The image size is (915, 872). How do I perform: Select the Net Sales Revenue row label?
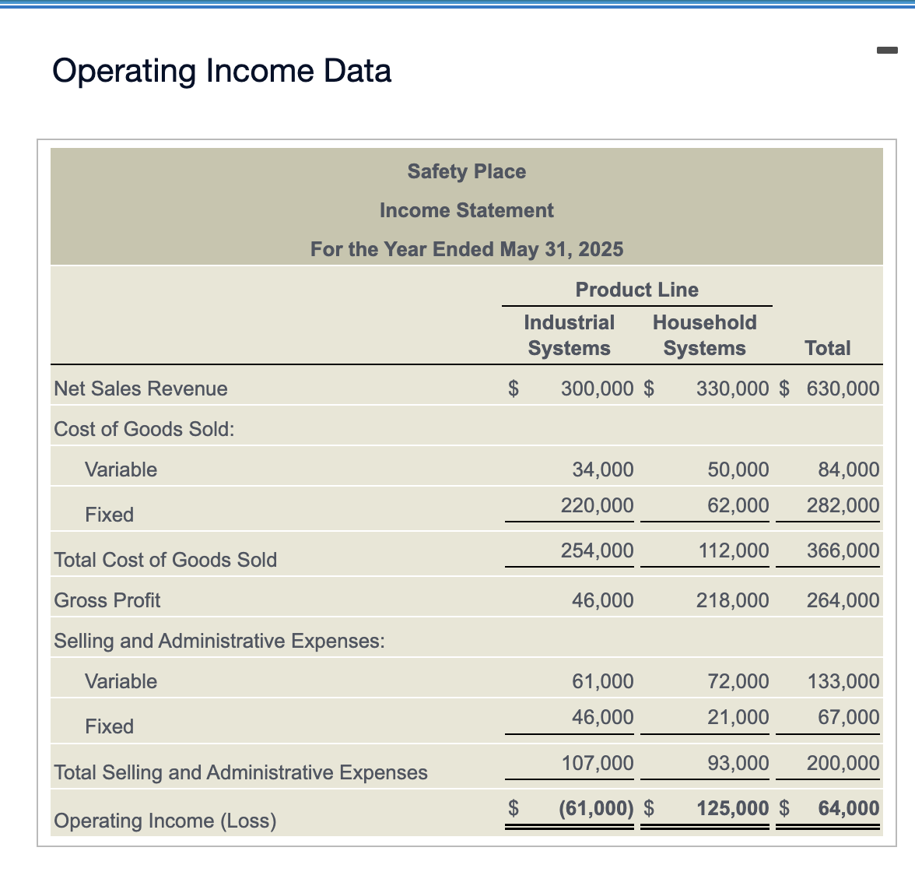click(140, 389)
